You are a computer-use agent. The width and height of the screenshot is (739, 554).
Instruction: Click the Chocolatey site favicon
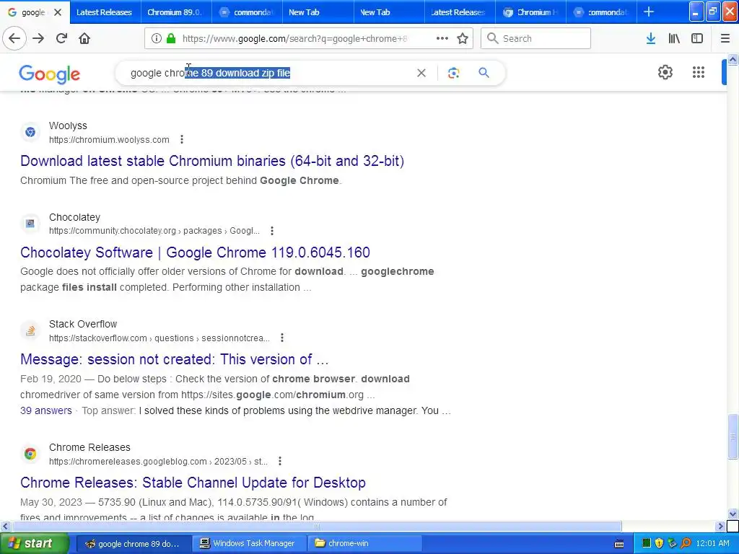click(30, 224)
